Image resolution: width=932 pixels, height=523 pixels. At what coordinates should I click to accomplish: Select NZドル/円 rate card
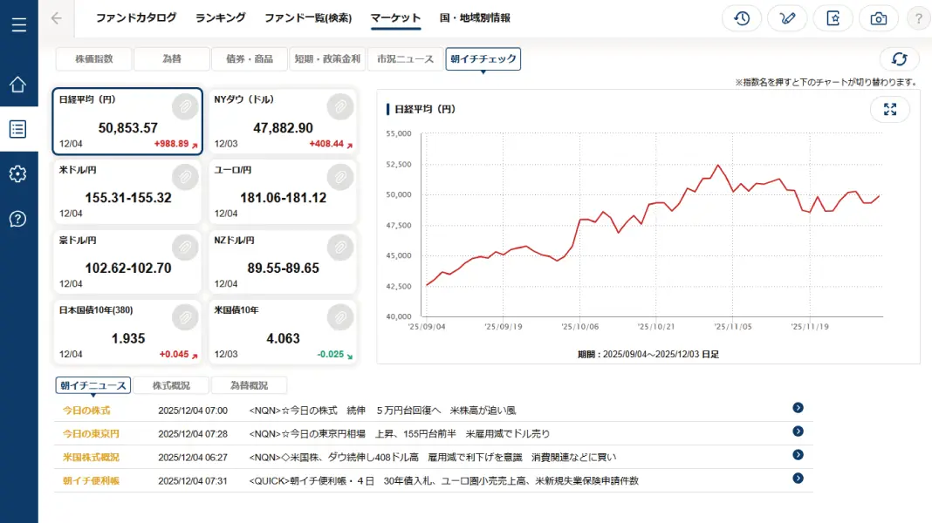tap(283, 261)
